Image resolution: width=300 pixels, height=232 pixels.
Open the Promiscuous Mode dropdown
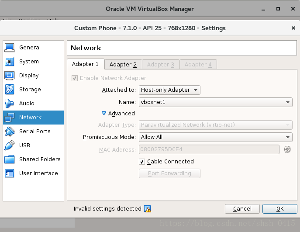tap(216, 137)
